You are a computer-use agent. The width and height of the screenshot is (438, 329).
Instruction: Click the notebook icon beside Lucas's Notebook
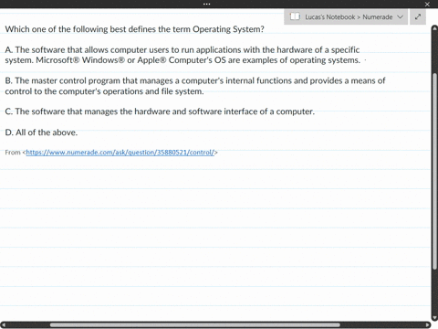pyautogui.click(x=295, y=16)
